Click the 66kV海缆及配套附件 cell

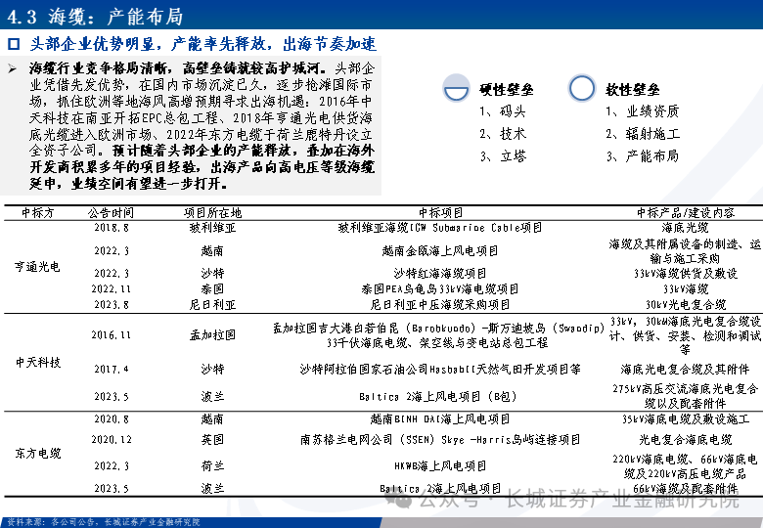(686, 488)
